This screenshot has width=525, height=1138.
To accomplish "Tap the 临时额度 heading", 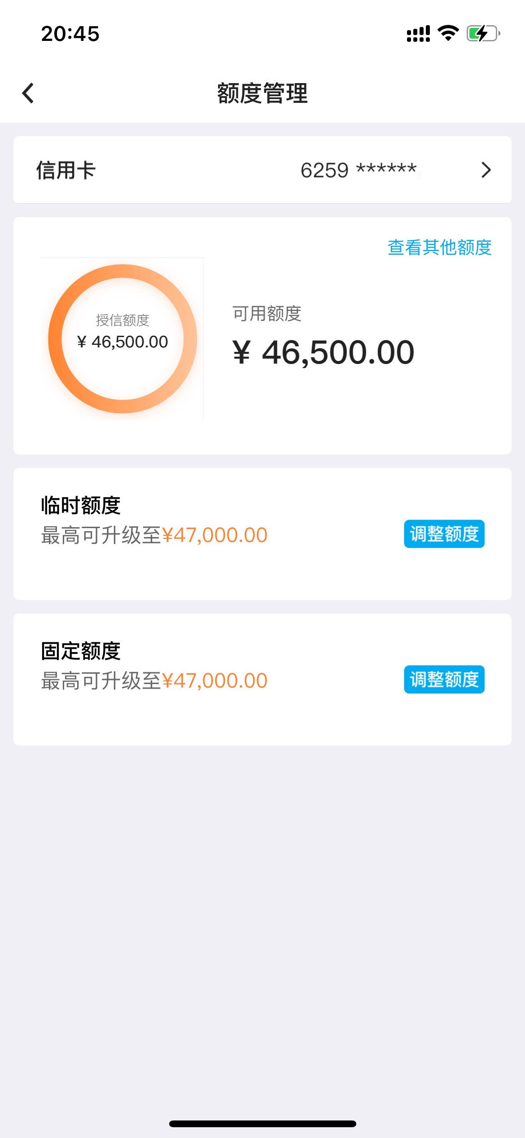I will tap(81, 505).
